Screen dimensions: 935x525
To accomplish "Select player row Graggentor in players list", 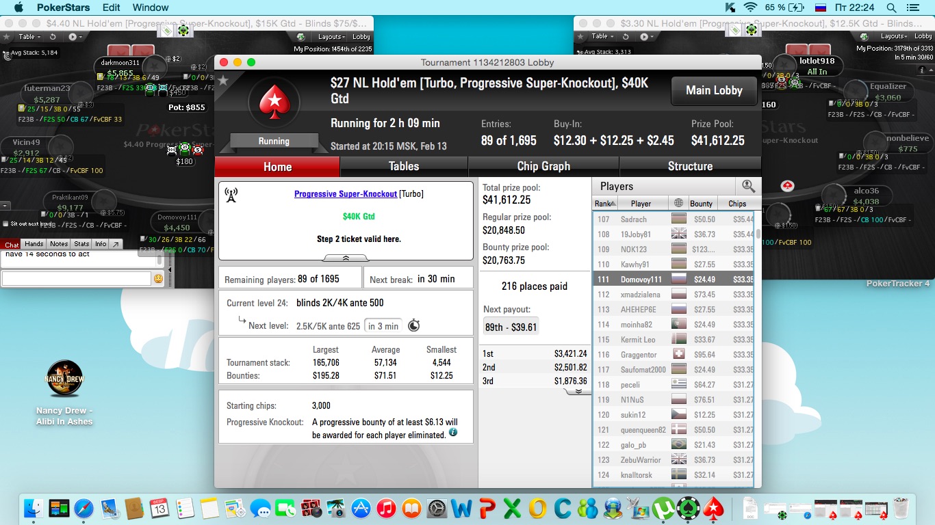I will 673,355.
